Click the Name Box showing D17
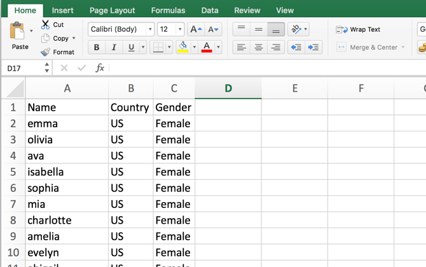Viewport: 426px width, 267px height. click(x=25, y=68)
